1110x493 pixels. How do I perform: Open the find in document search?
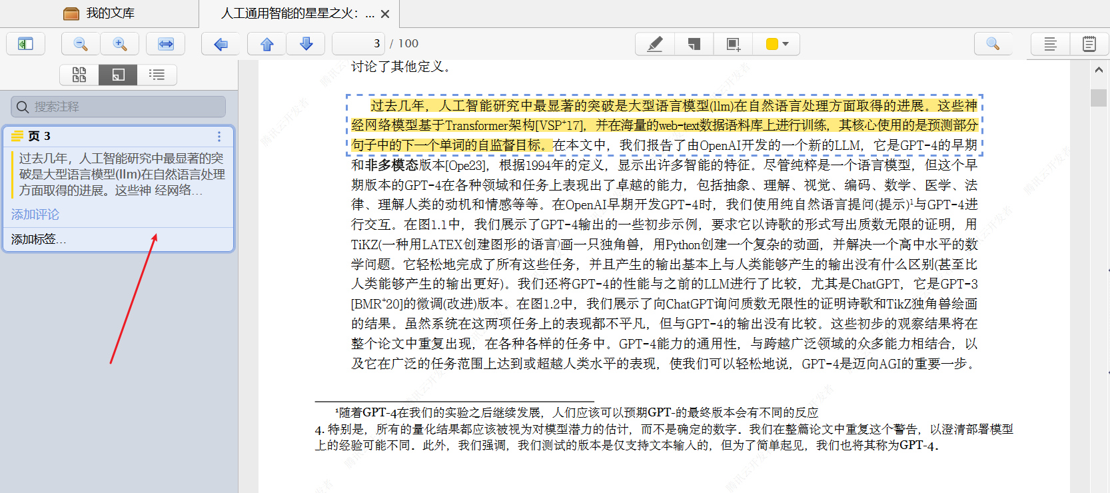(993, 44)
